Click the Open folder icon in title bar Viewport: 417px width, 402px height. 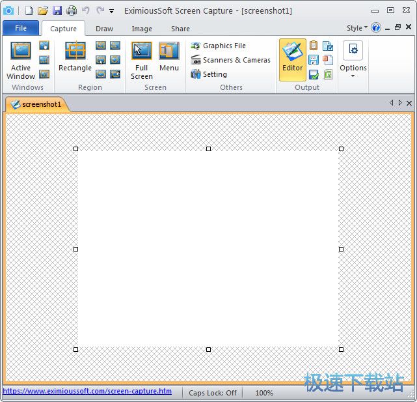pos(43,10)
